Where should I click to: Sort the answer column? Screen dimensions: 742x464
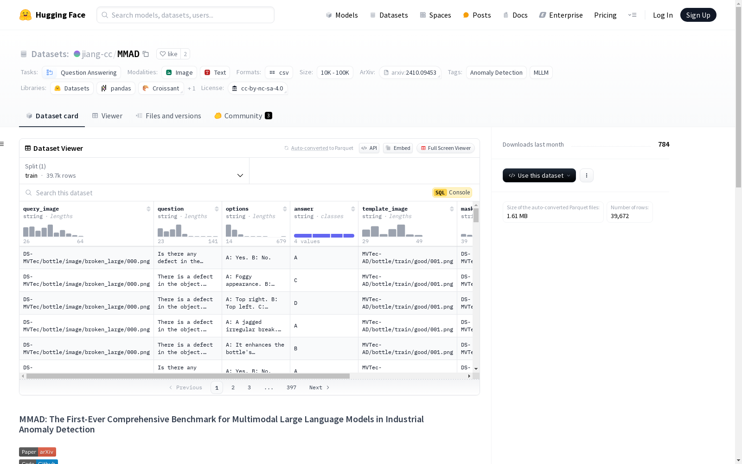(x=353, y=209)
